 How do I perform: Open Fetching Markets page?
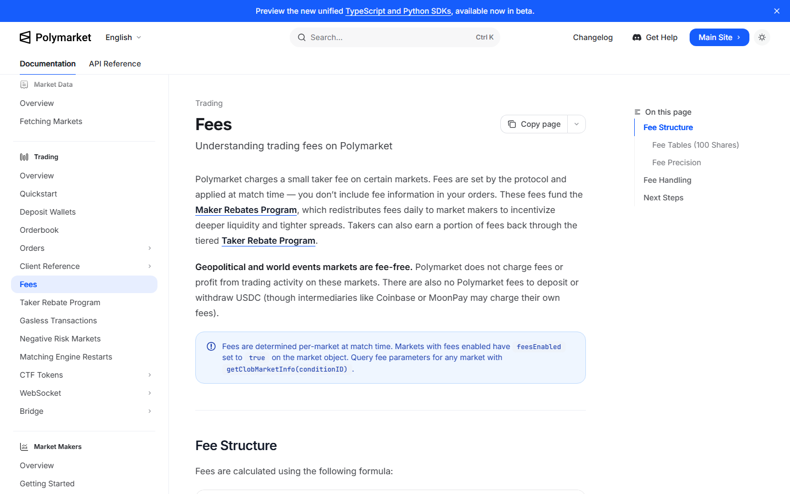[51, 121]
